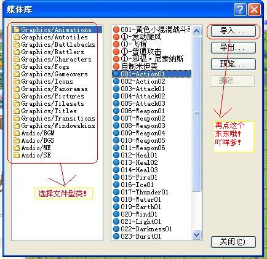Click the 预览... preview button
The image size is (267, 259).
click(x=233, y=65)
